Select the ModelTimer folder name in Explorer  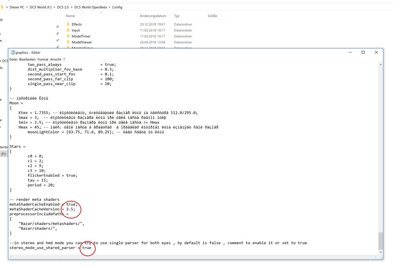pyautogui.click(x=81, y=36)
